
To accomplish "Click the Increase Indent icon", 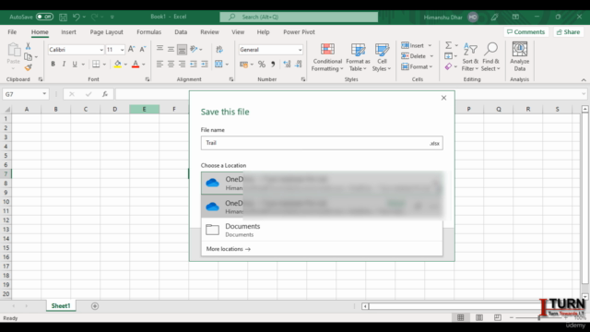I will coord(205,65).
